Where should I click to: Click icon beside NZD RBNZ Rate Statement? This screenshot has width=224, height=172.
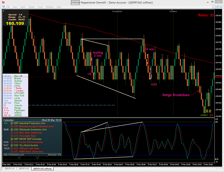pos(12,152)
